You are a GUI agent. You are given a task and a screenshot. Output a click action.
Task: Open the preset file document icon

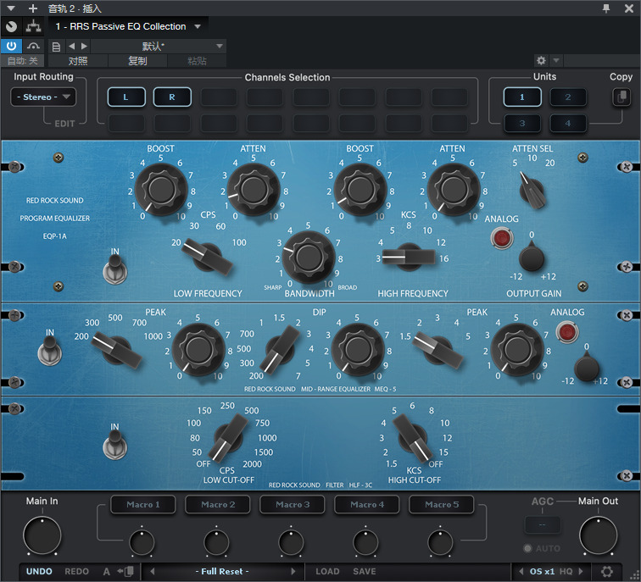pyautogui.click(x=57, y=47)
